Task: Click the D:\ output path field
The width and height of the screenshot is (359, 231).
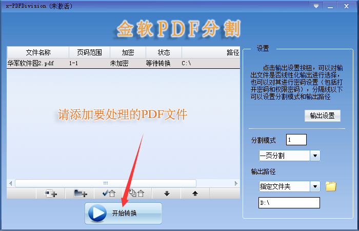Action: (289, 203)
